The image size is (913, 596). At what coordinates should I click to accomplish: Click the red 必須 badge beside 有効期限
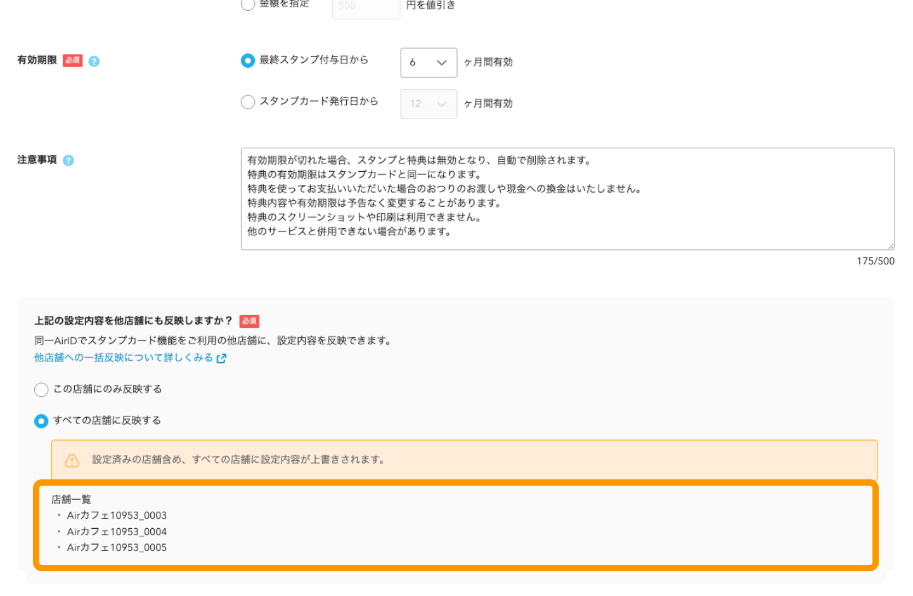pos(73,60)
